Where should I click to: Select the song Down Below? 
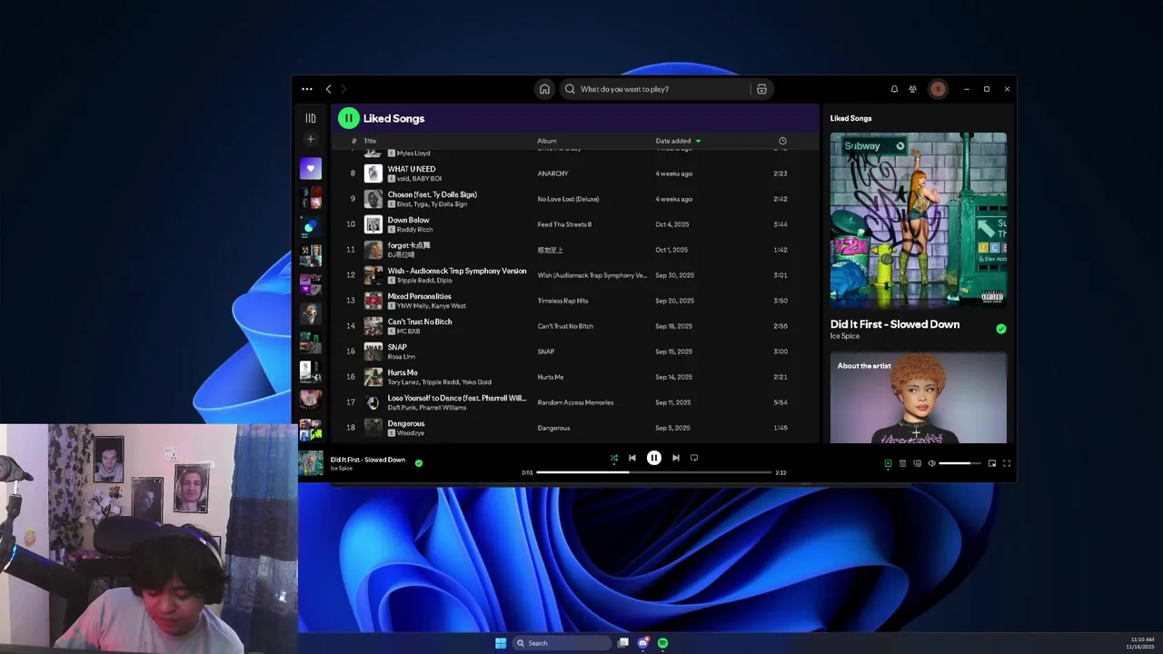pyautogui.click(x=409, y=220)
